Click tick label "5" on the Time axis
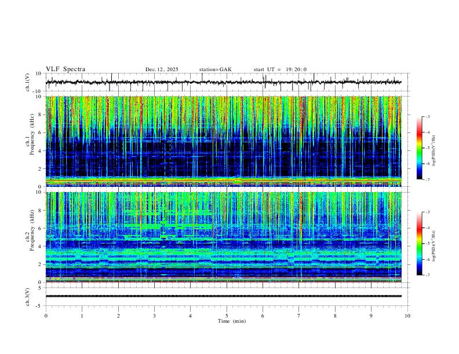Viewport: 459px width, 354px height. coord(227,316)
